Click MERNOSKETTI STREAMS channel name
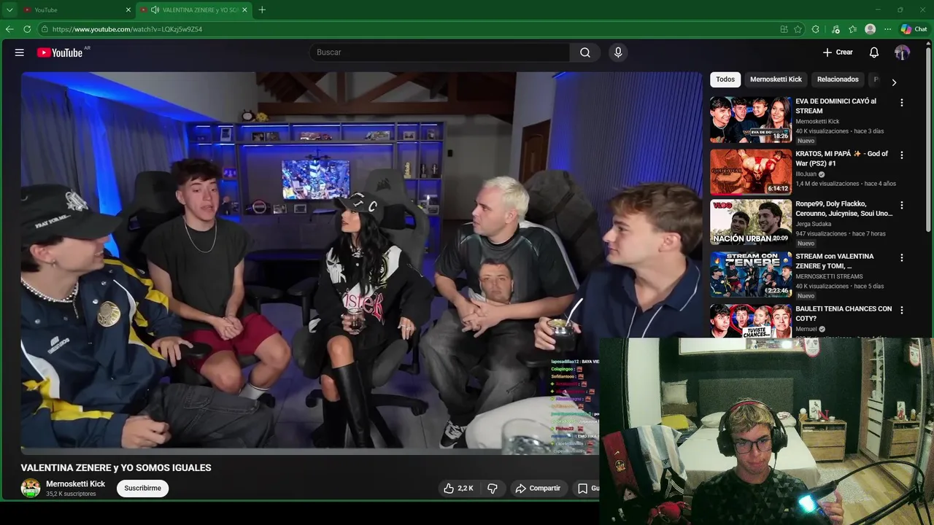Image resolution: width=934 pixels, height=525 pixels. [829, 276]
